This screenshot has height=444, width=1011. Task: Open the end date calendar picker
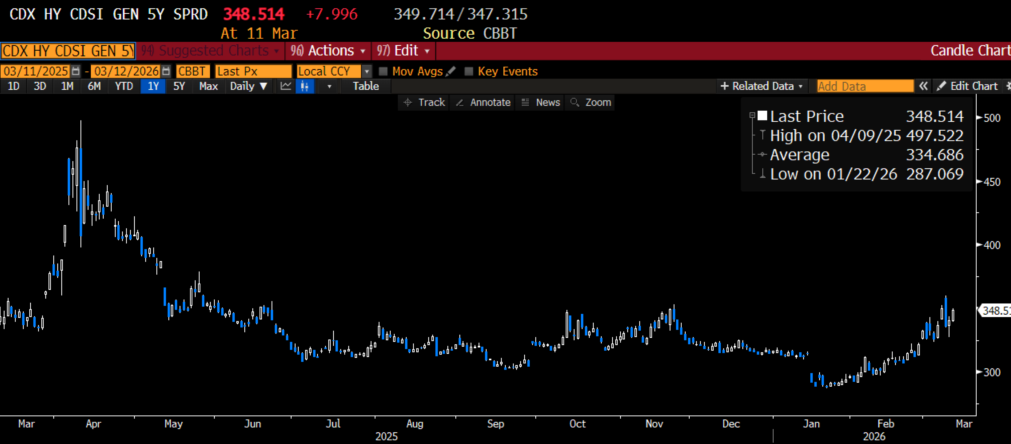[166, 71]
